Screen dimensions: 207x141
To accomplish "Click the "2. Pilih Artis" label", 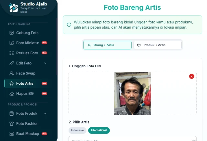I will click(x=79, y=122).
